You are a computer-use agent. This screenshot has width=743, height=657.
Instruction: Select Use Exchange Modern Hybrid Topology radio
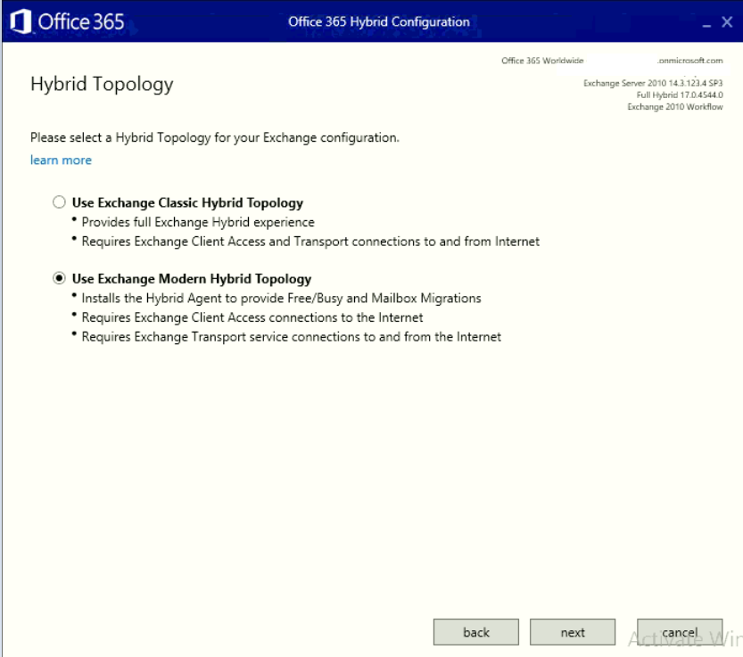(59, 278)
